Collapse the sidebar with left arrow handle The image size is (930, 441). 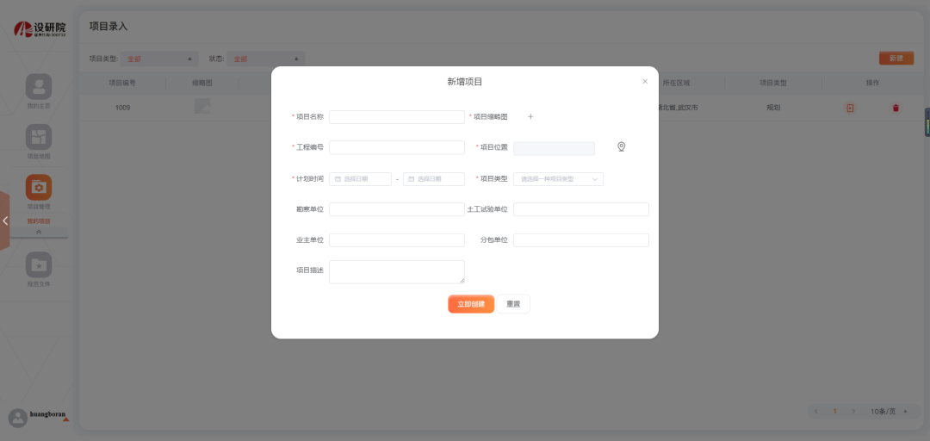[5, 220]
